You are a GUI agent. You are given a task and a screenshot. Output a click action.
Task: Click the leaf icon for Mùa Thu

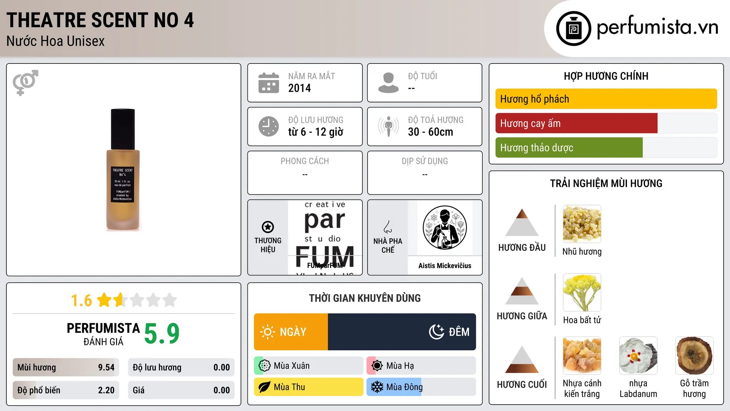264,387
